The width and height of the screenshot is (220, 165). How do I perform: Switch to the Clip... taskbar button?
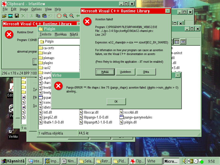tap(137, 161)
